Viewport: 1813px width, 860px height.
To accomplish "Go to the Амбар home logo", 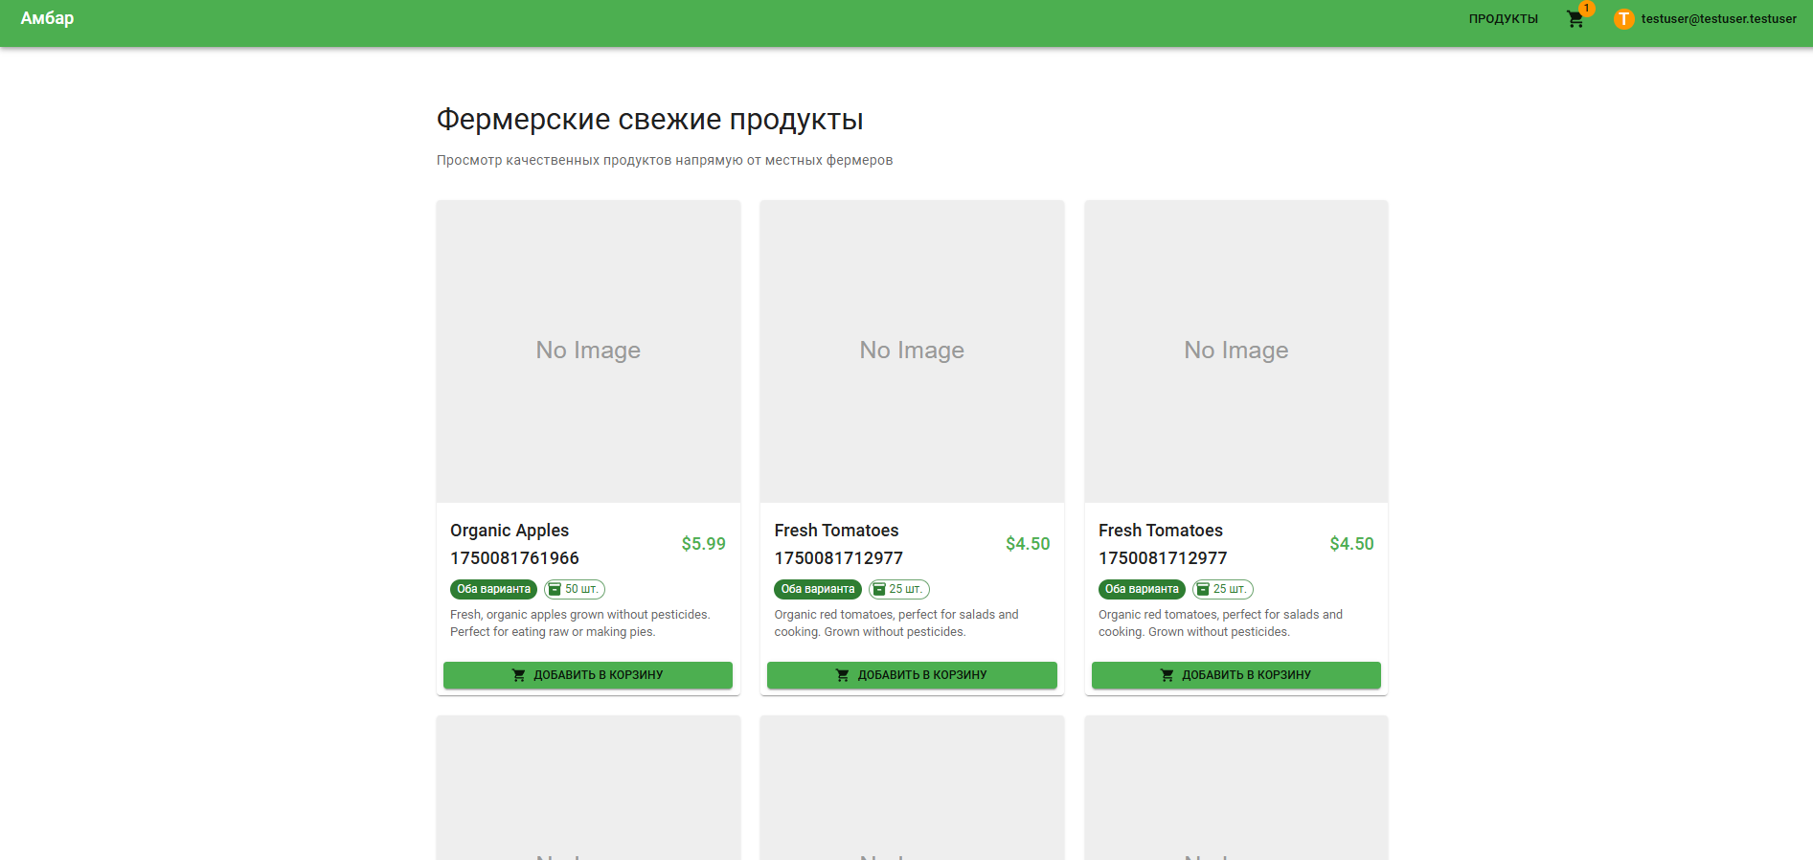I will (x=47, y=18).
